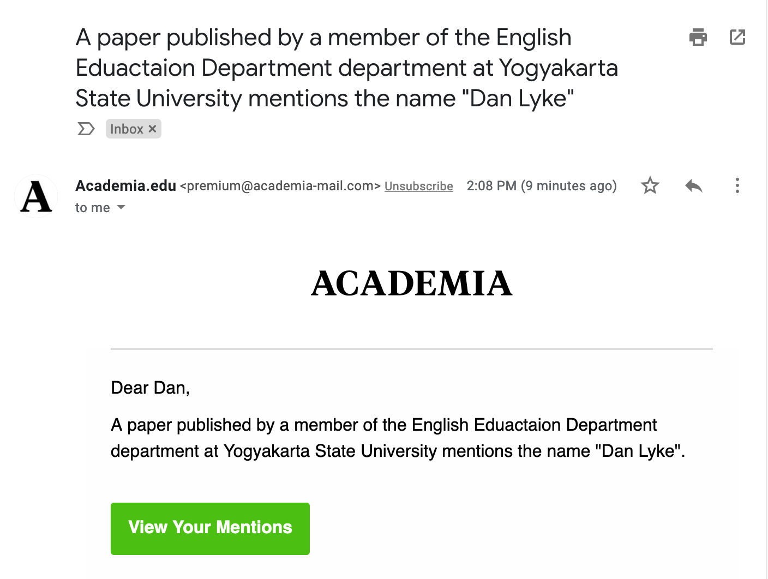
Task: Click the "to me" recipient text
Action: click(92, 208)
